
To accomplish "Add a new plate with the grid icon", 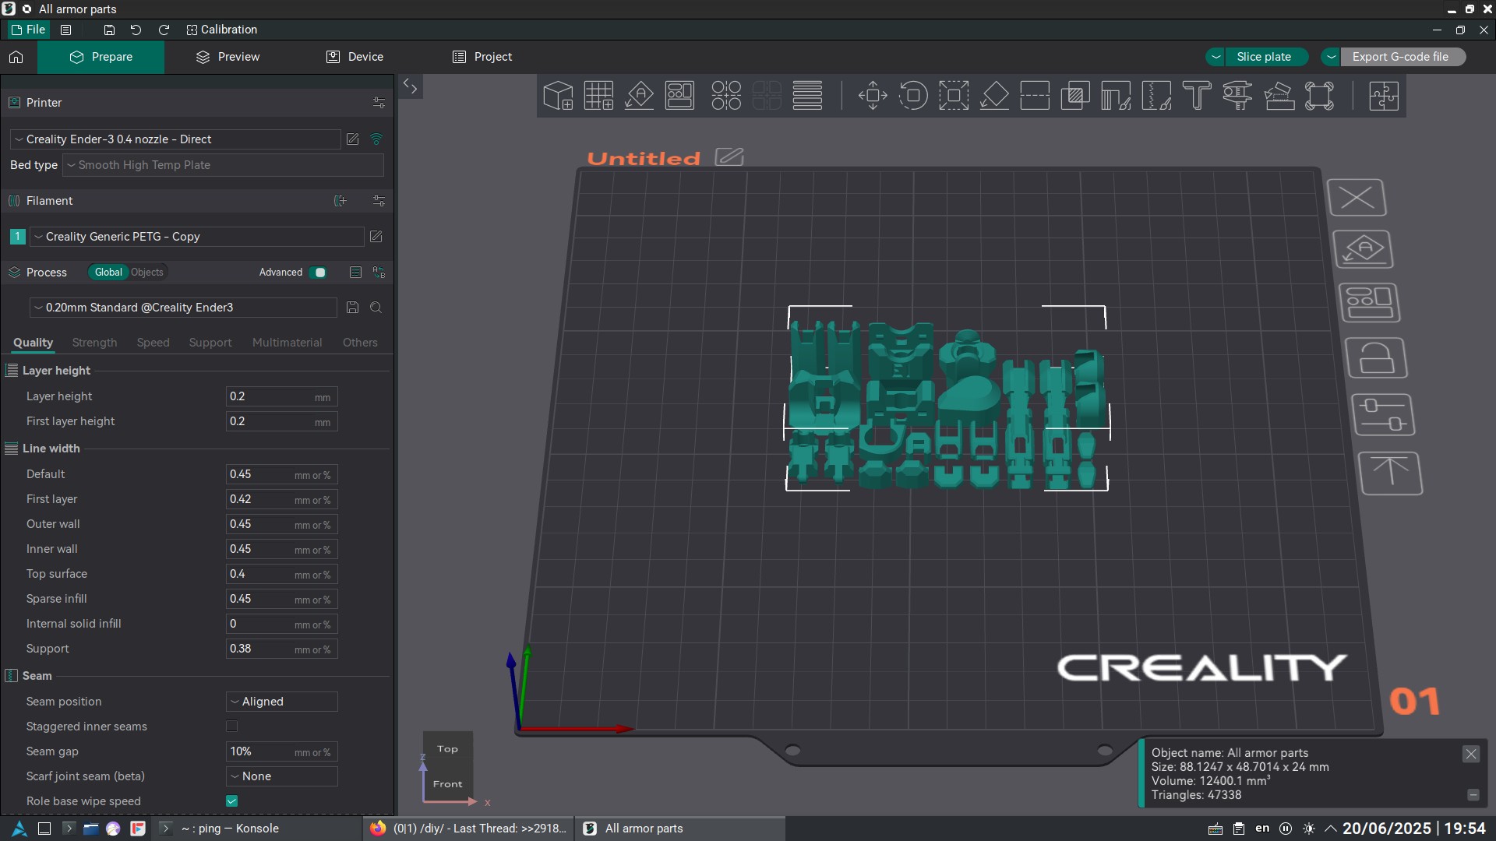I will click(x=598, y=96).
